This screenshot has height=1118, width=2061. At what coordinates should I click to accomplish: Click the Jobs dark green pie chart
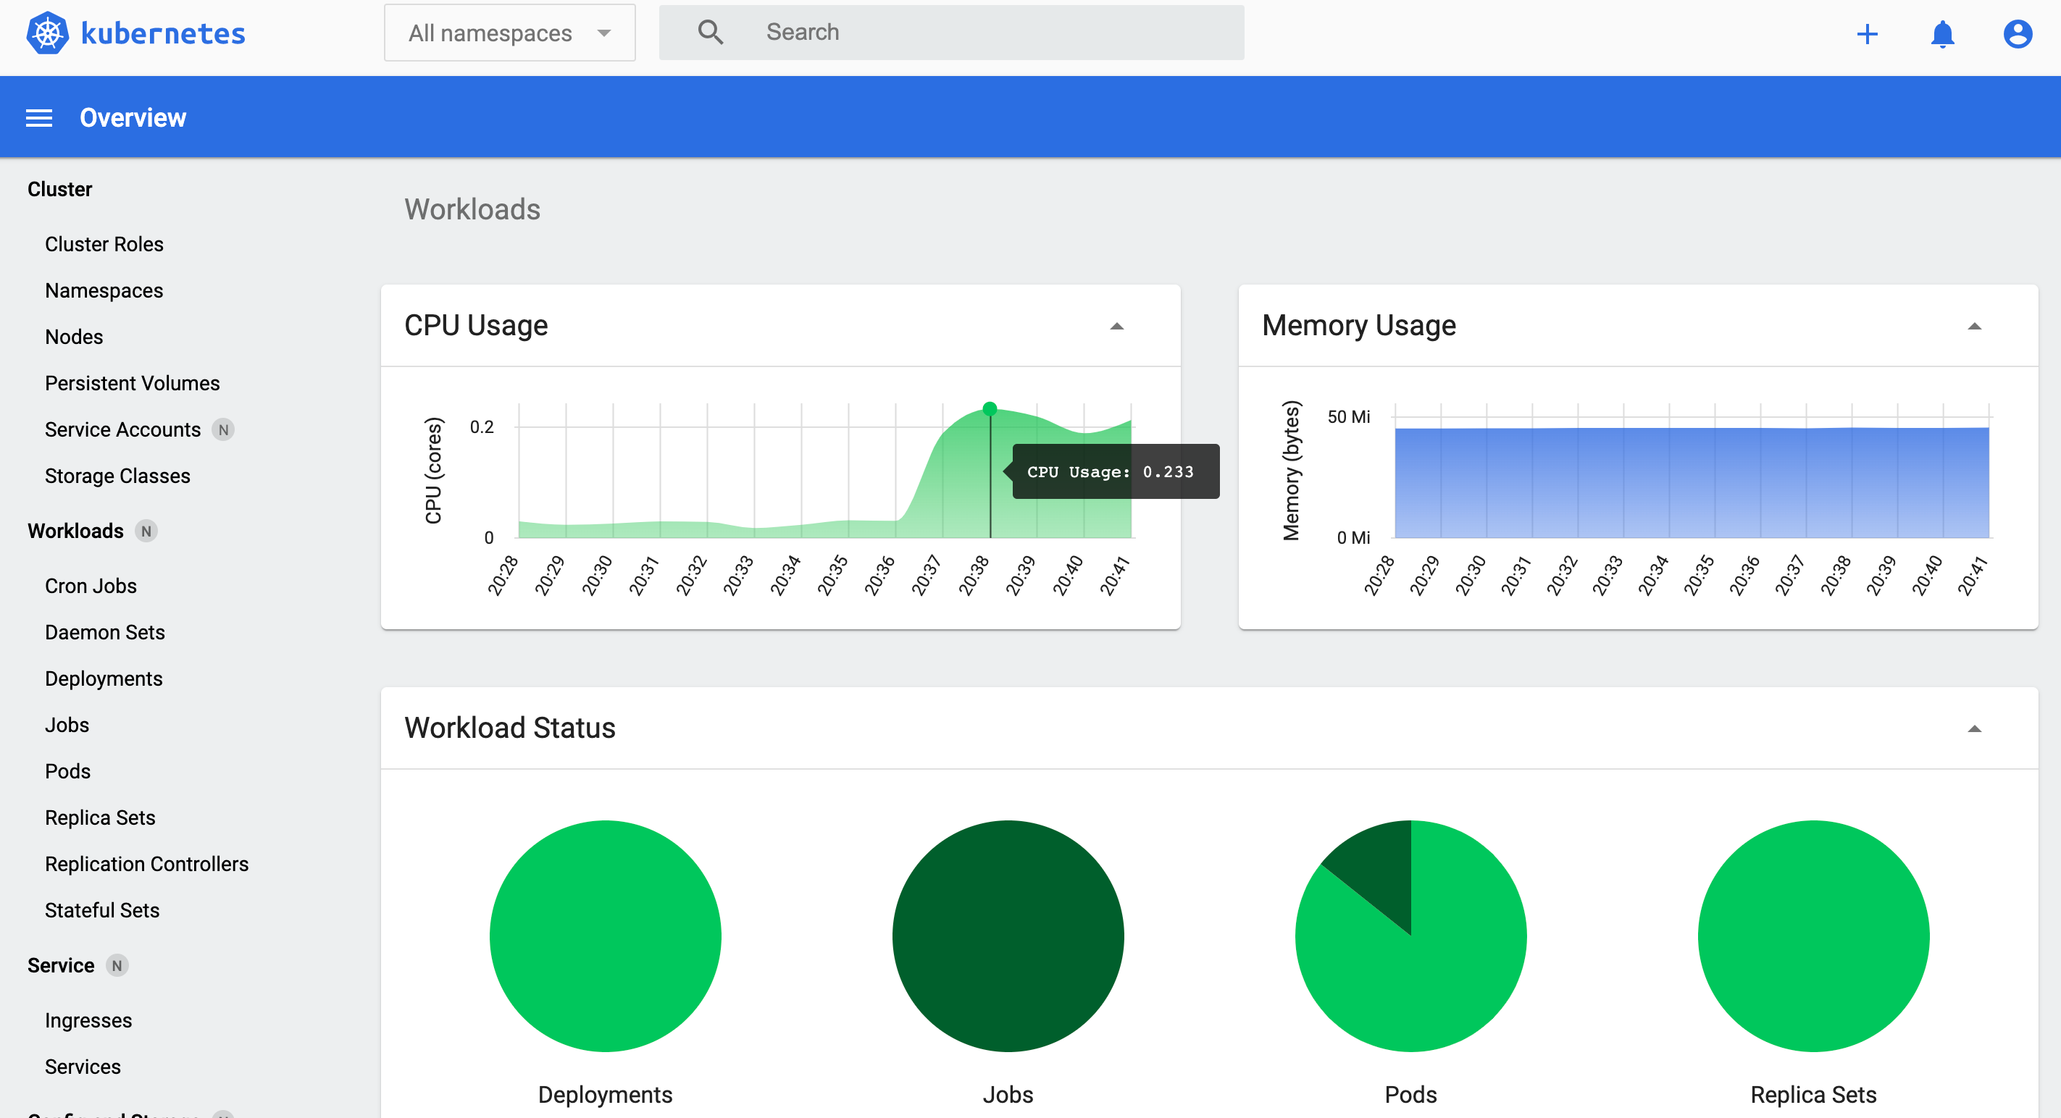1007,936
